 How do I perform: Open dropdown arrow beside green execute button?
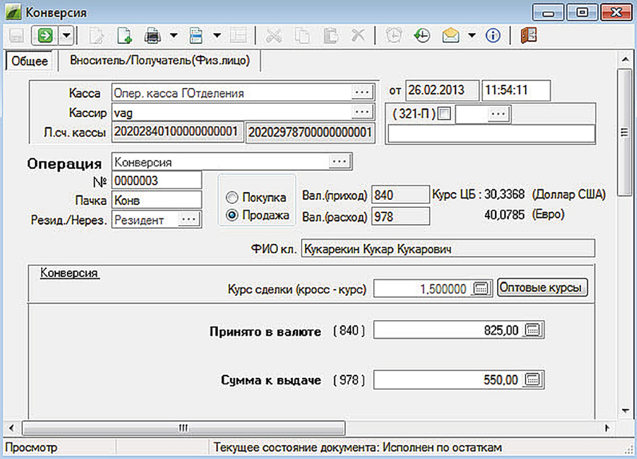[x=66, y=36]
